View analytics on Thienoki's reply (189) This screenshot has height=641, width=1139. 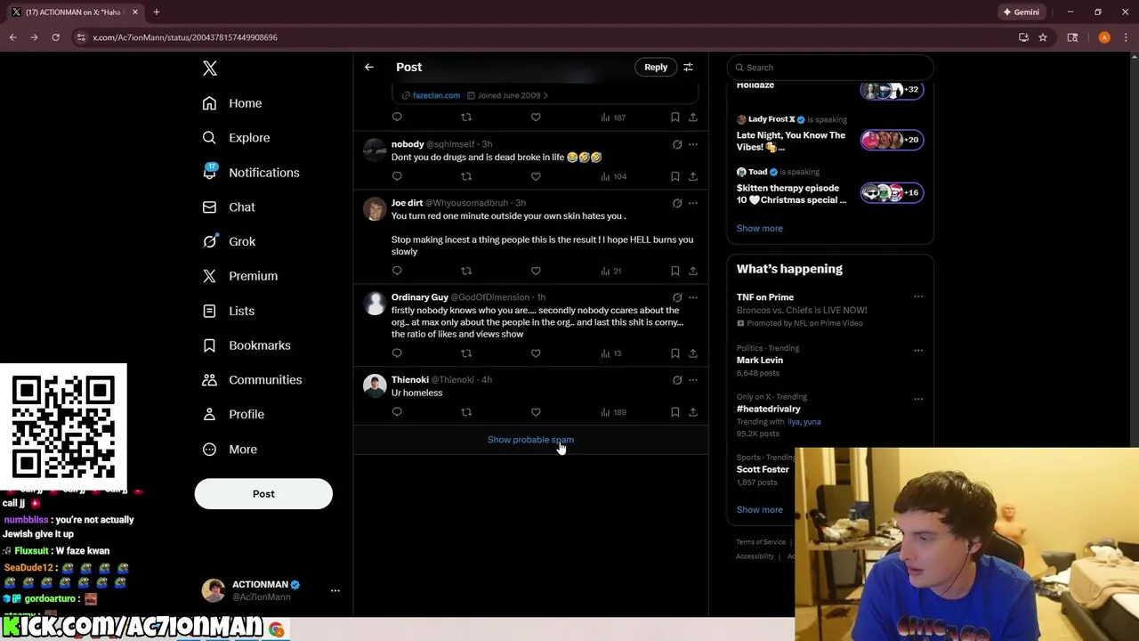613,412
